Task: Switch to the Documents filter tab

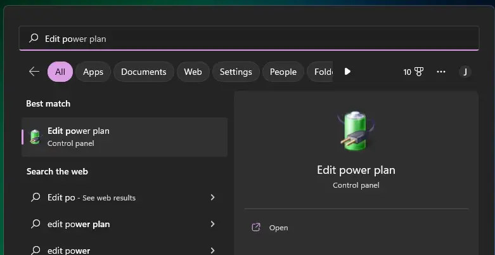Action: tap(144, 72)
